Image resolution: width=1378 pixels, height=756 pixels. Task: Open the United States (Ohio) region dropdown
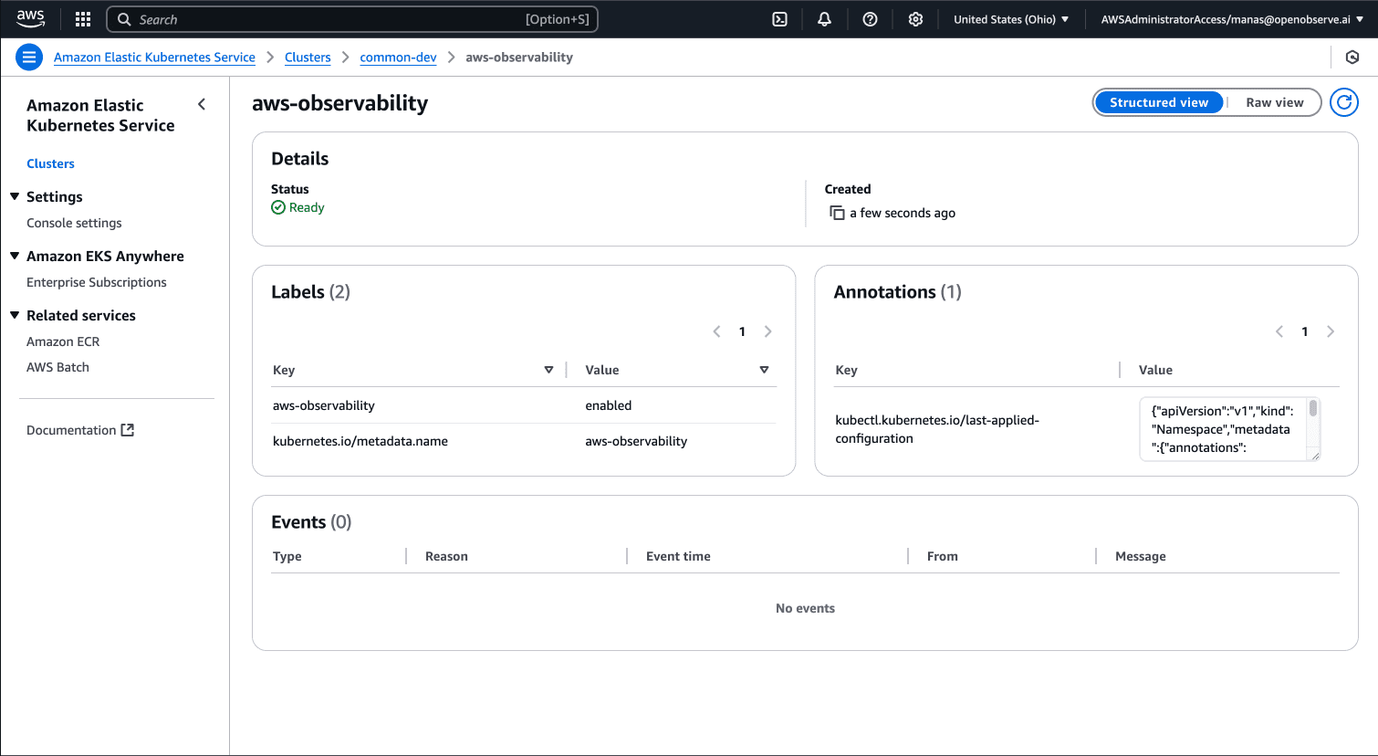point(1010,19)
